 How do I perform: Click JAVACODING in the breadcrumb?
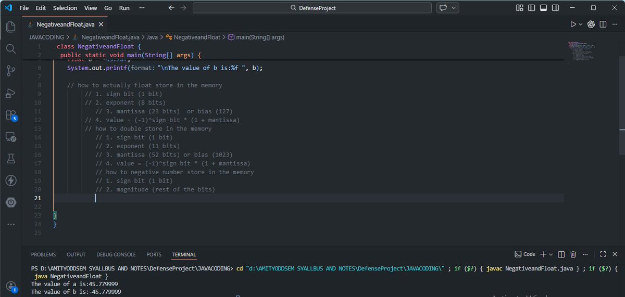point(46,37)
